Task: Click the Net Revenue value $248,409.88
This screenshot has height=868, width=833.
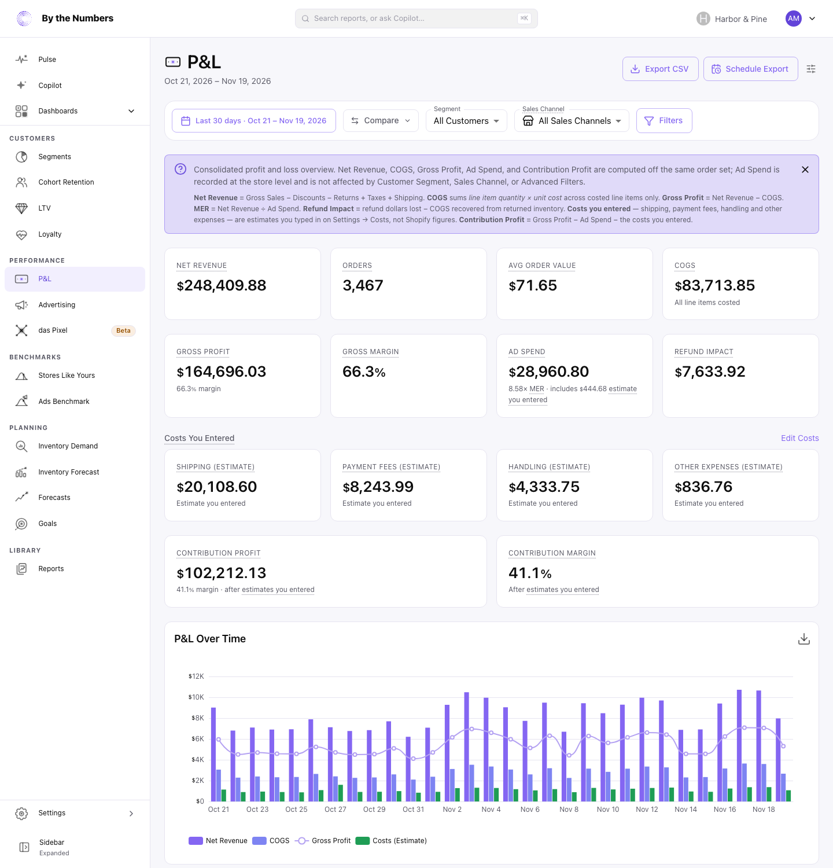Action: pos(222,285)
